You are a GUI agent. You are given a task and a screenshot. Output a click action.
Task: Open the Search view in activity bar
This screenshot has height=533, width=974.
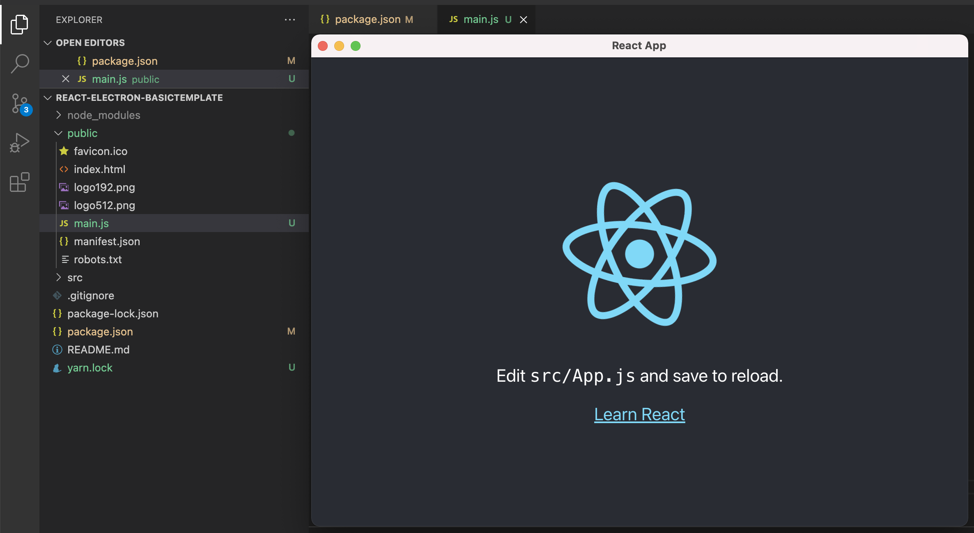click(19, 64)
